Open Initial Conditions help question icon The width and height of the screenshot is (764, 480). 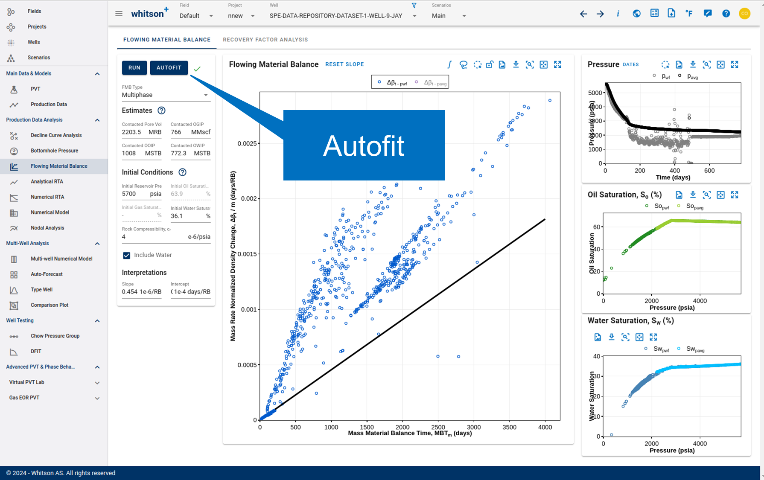(182, 172)
